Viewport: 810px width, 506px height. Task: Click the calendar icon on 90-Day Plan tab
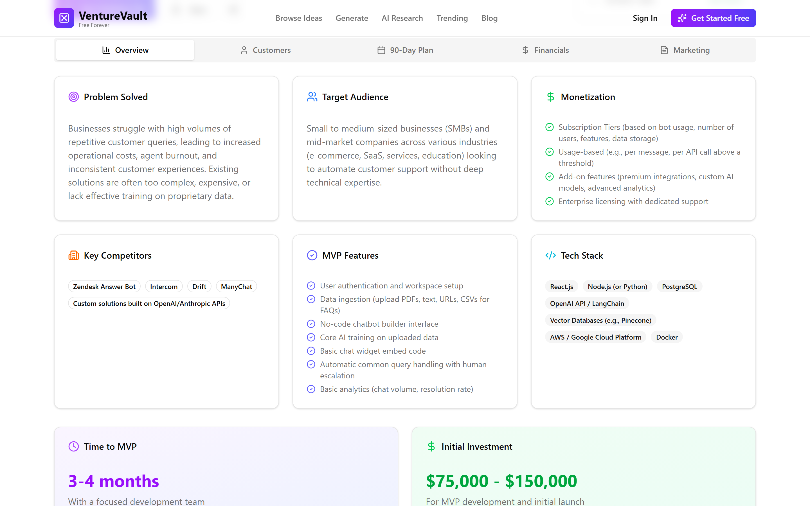coord(381,50)
